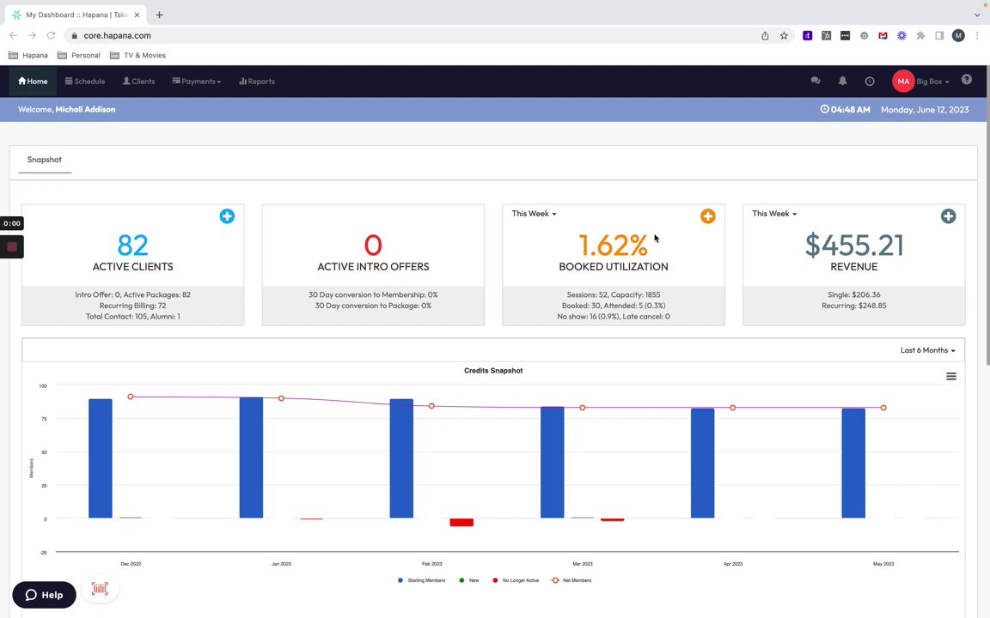
Task: Open the Credits Snapshot chart hamburger menu
Action: (x=950, y=377)
